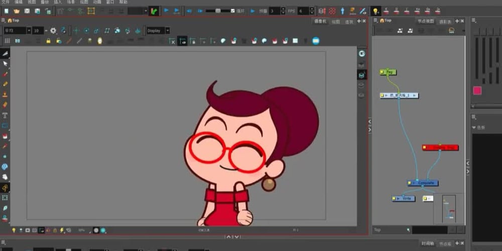Toggle the loop (循环) checkbox
The height and width of the screenshot is (251, 502).
(233, 11)
